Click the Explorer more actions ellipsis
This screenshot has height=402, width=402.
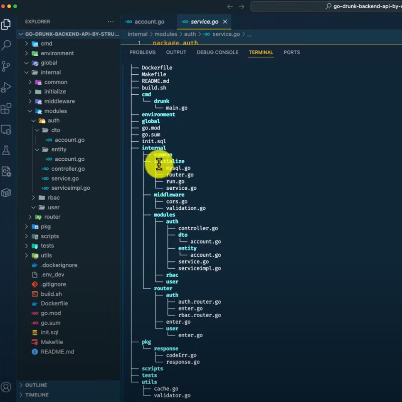point(111,22)
